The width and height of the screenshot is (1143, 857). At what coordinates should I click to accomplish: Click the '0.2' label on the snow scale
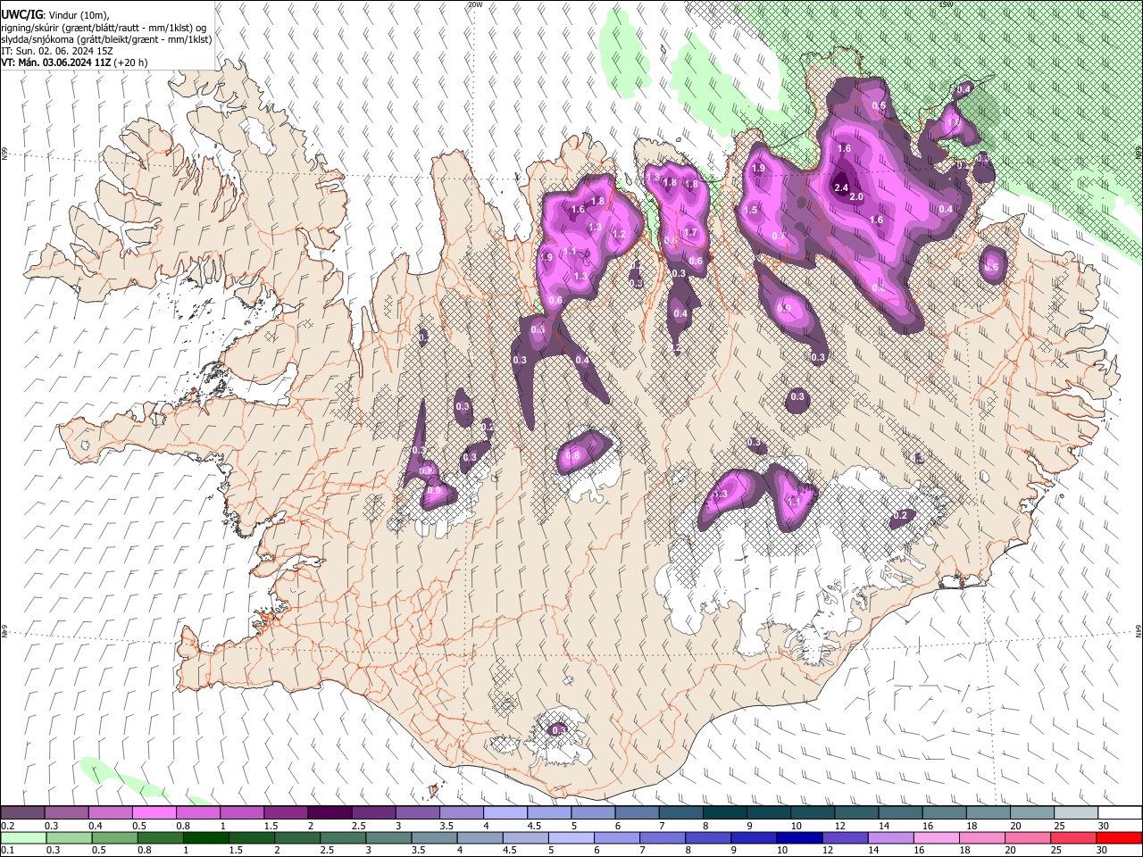tap(7, 826)
